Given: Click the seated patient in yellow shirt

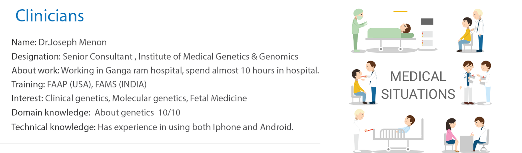Looking at the screenshot, I should (x=465, y=34).
